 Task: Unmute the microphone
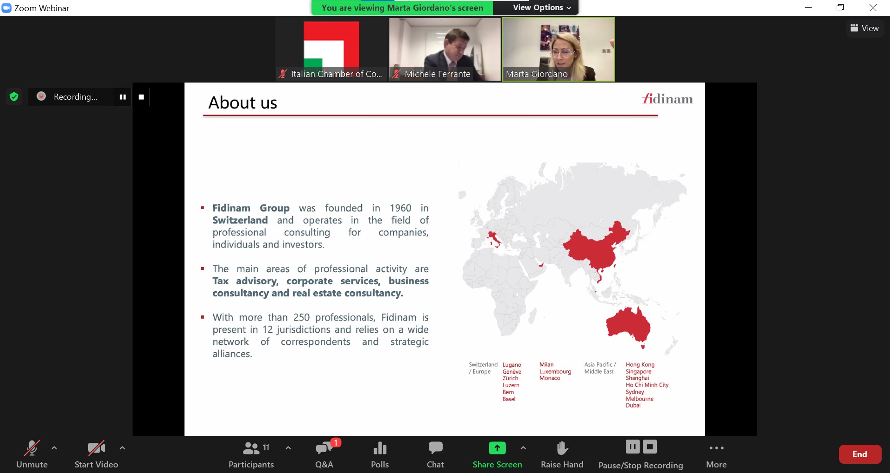(x=32, y=454)
